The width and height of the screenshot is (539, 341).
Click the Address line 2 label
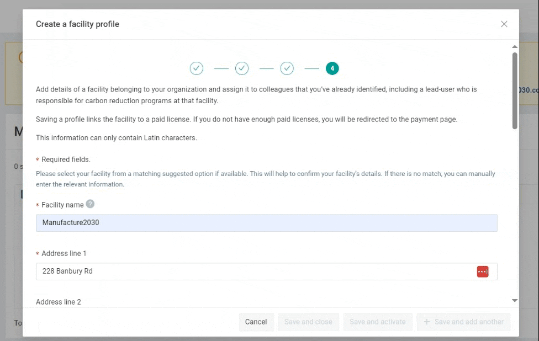[59, 302]
